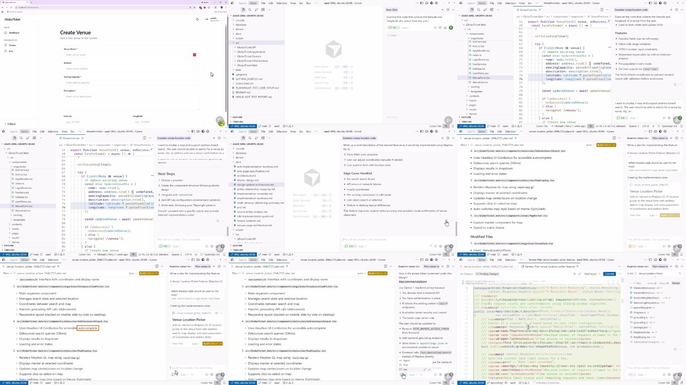Click revert arrow beside Venue Location Picker build header

[x=680, y=273]
